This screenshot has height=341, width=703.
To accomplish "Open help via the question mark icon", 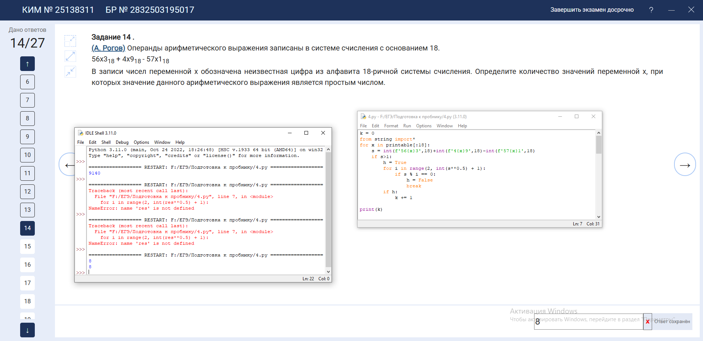I will 651,10.
